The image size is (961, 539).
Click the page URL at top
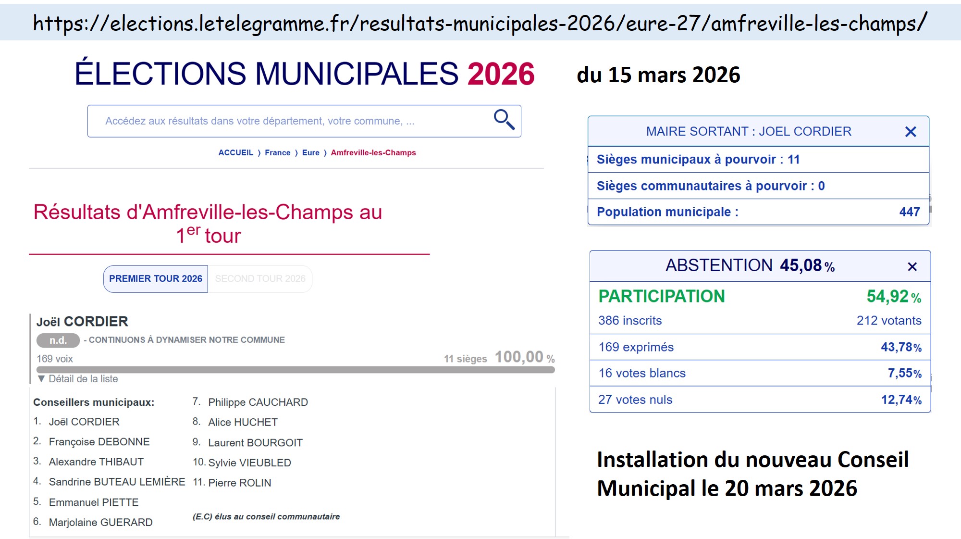click(480, 23)
